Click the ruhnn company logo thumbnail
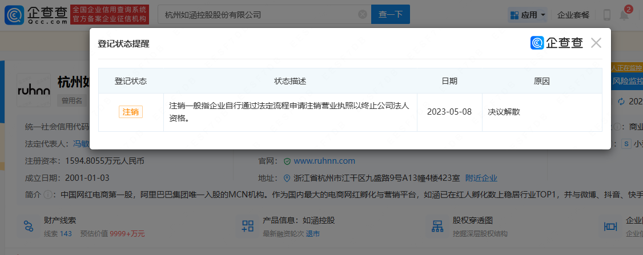The height and width of the screenshot is (255, 643). pyautogui.click(x=34, y=91)
